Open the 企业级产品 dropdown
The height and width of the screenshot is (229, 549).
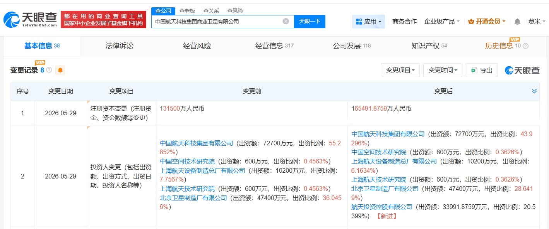pyautogui.click(x=442, y=22)
